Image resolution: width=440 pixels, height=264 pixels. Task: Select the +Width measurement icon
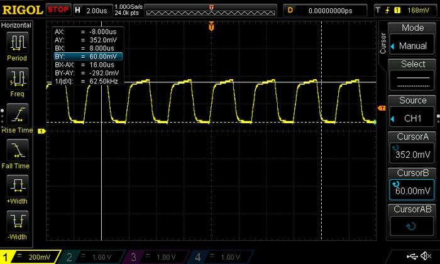18,185
